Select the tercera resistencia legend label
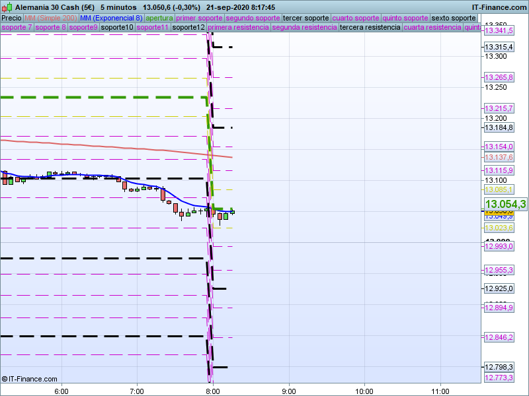Viewport: 529px width, 396px height. coord(370,28)
